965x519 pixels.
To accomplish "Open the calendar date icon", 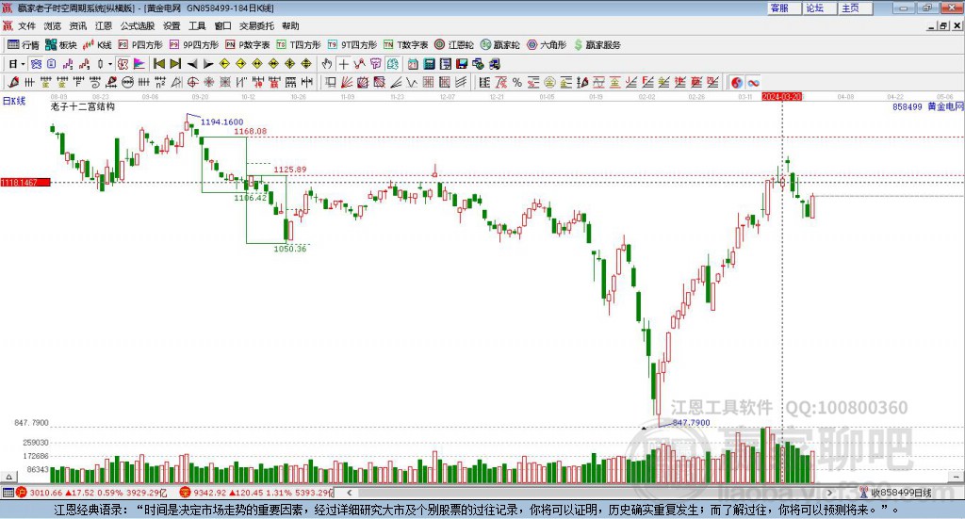I will (x=413, y=64).
